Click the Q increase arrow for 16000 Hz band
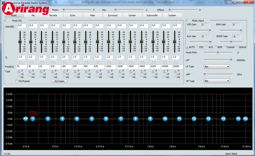 (x=177, y=62)
